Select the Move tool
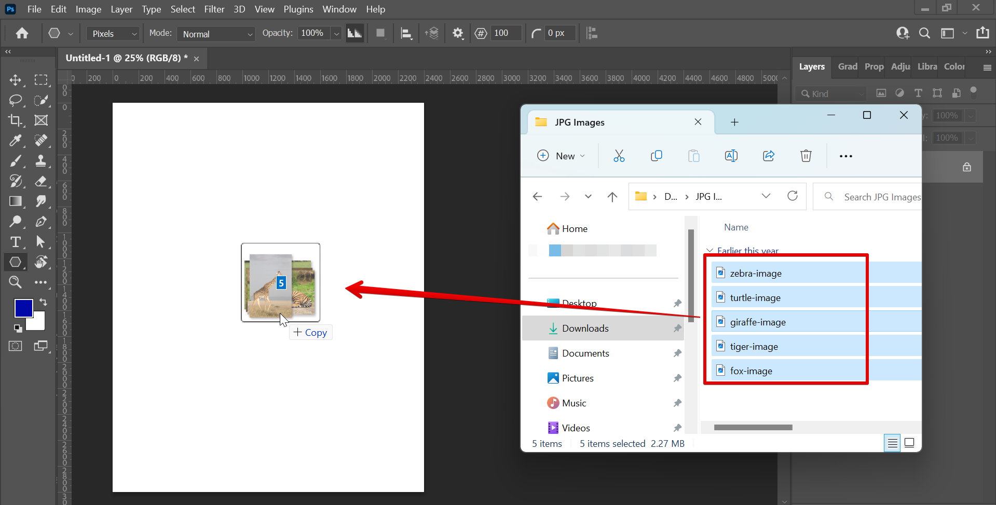This screenshot has height=505, width=996. coord(15,80)
